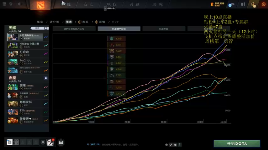Click the voice chat icon in bottom bar

tap(43, 142)
